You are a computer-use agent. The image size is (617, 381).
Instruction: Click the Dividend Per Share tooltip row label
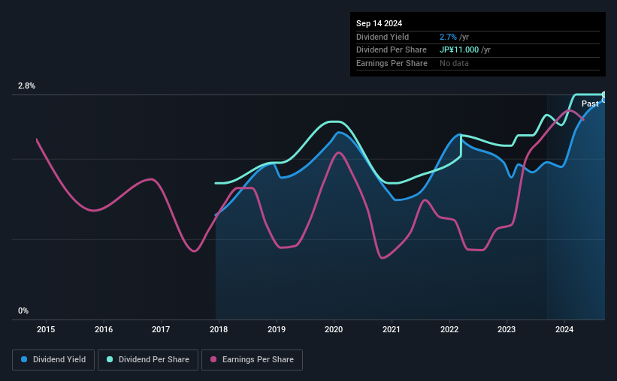click(x=391, y=50)
